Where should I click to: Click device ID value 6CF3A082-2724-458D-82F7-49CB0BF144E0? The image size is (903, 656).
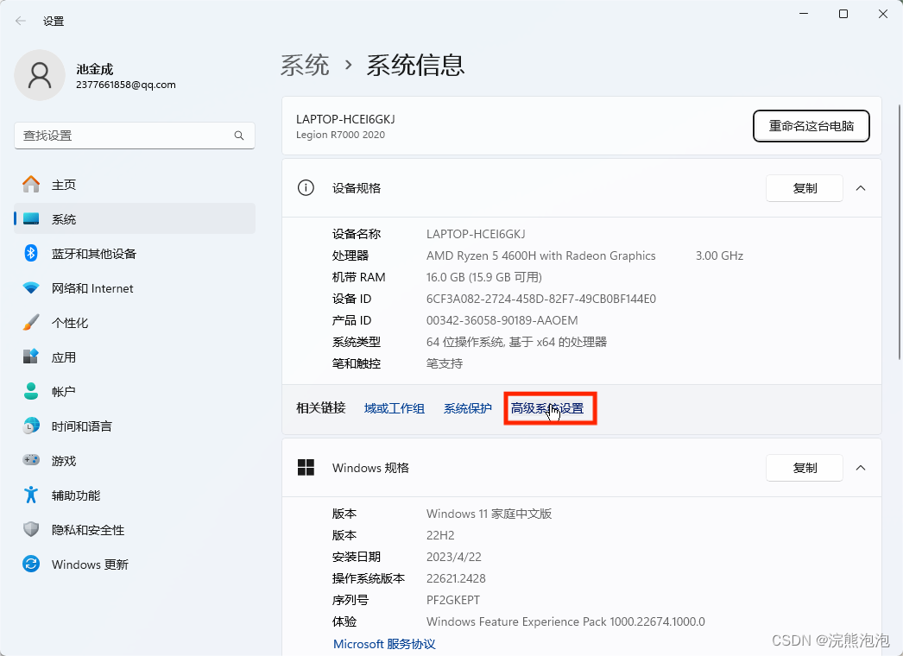[540, 299]
